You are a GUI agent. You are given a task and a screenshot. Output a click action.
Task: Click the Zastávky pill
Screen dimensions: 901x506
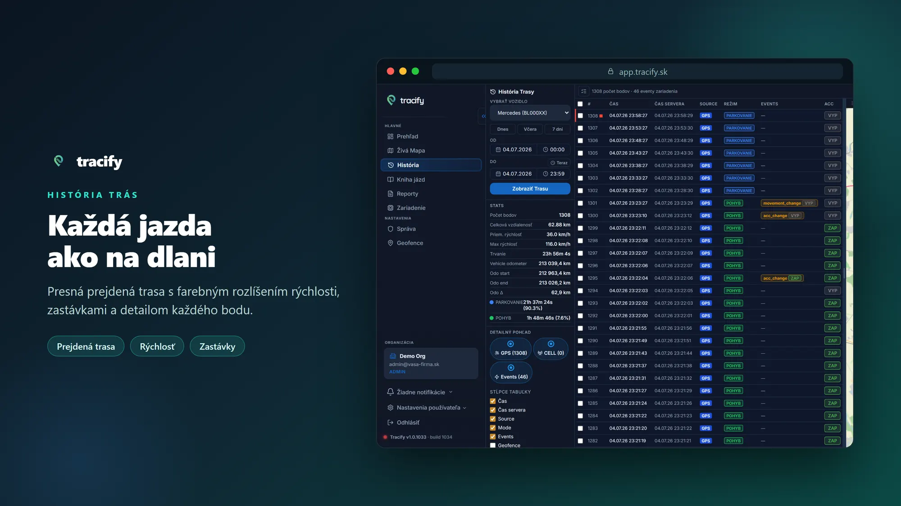[x=217, y=346]
